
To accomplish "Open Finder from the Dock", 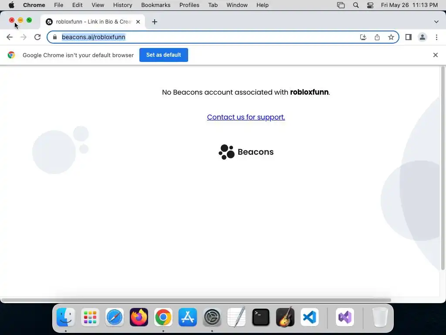I will [x=66, y=317].
